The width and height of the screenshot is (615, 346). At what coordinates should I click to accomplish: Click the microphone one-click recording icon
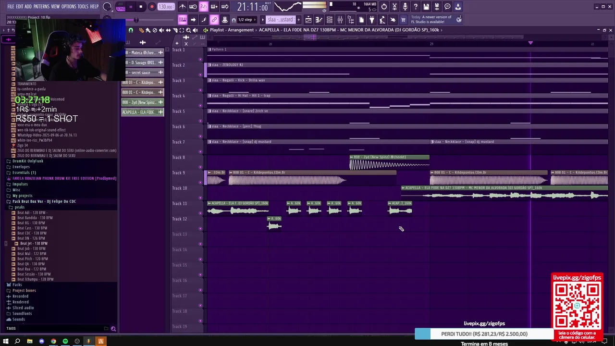click(x=405, y=7)
